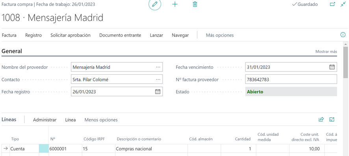Open the Factura menu

[9, 35]
